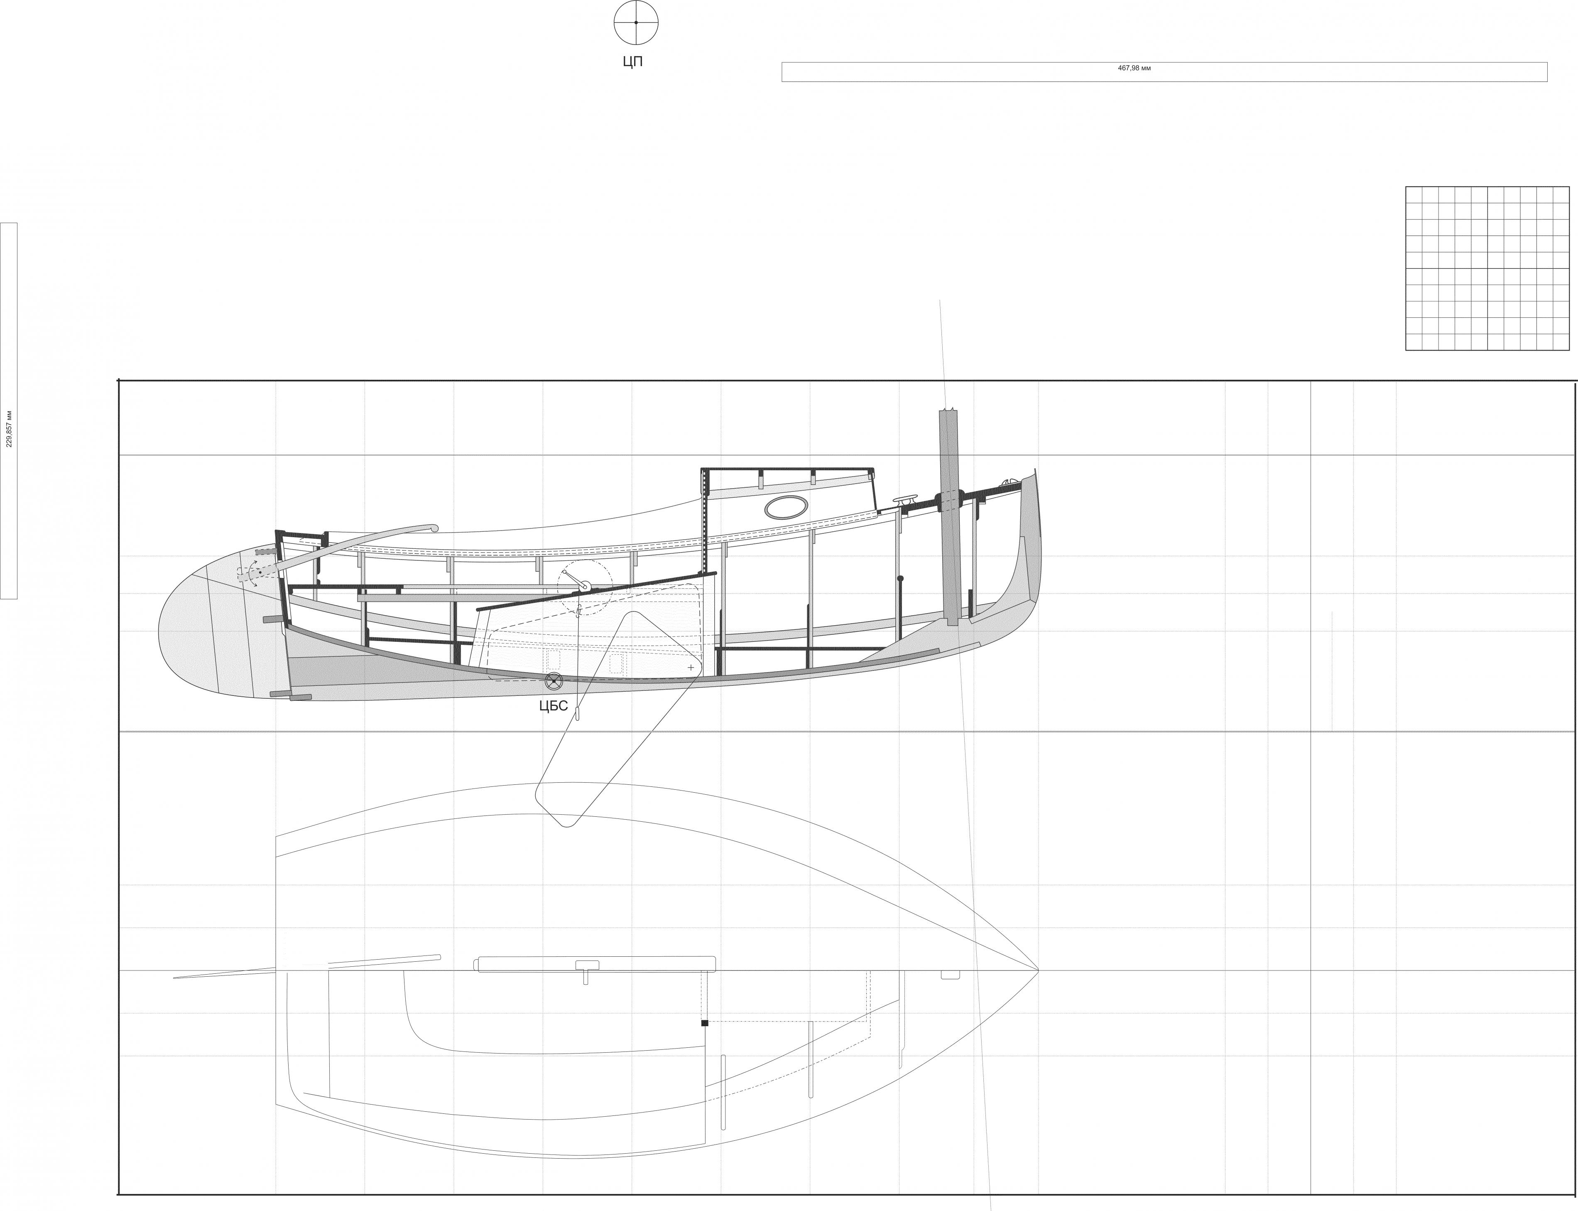Select the small plus marker on the centerboard

[x=691, y=668]
